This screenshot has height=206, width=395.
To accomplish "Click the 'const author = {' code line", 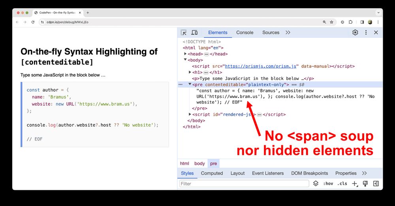I will (x=48, y=90).
